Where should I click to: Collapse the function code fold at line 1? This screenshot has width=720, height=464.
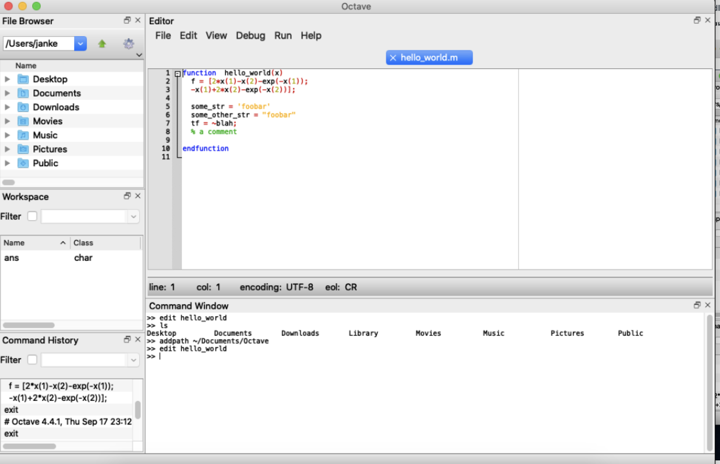click(178, 74)
